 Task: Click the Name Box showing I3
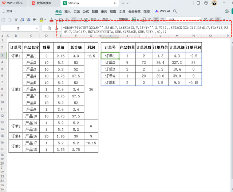tap(18, 28)
